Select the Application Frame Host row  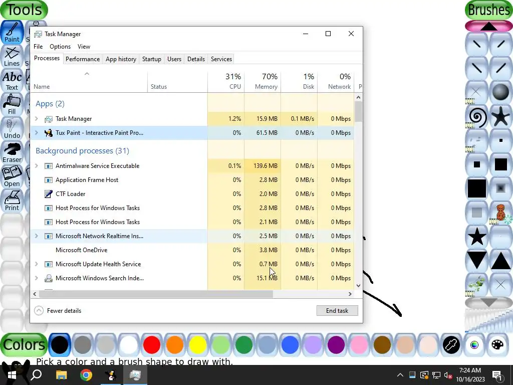(x=192, y=180)
